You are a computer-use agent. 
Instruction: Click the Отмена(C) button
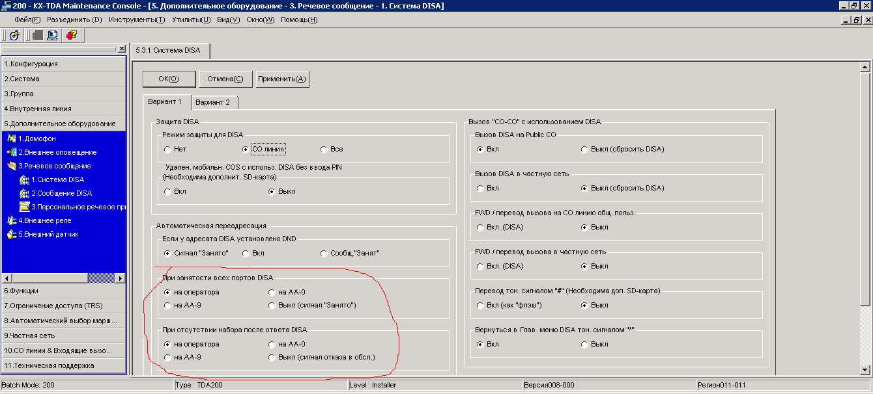coord(225,79)
